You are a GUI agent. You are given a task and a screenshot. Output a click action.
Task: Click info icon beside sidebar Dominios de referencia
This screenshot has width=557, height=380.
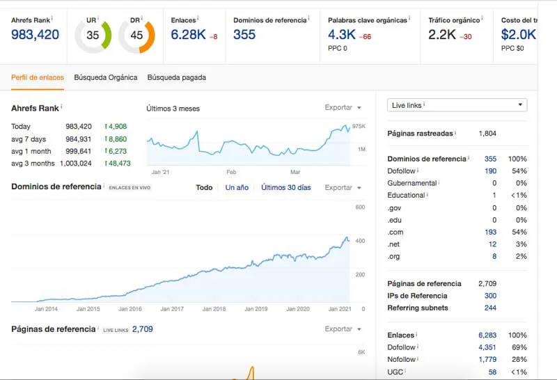pos(469,157)
